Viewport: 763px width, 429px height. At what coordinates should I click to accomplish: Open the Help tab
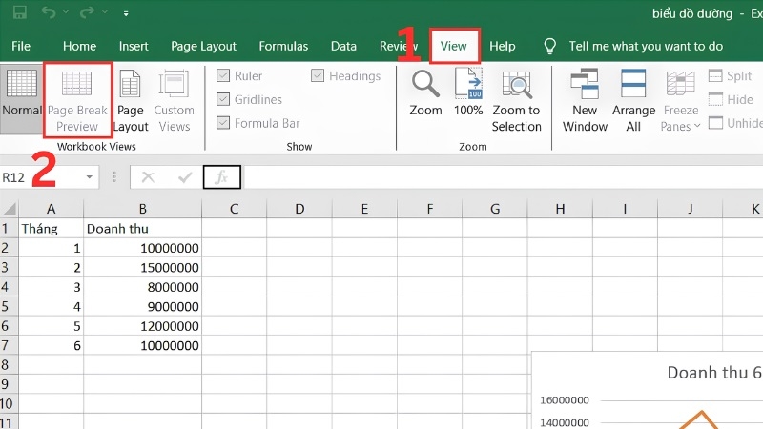[503, 46]
